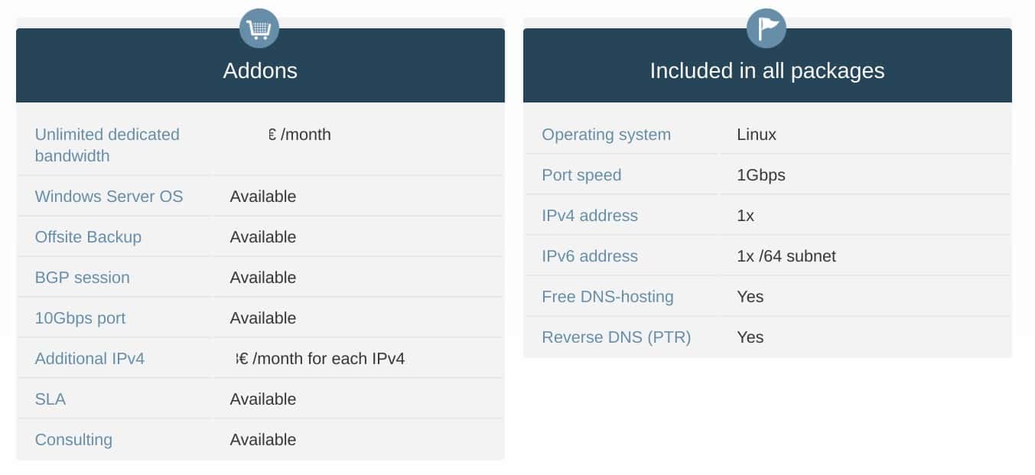Viewport: 1035px width, 475px height.
Task: Click the flag icon above Included in all packages
Action: point(766,29)
